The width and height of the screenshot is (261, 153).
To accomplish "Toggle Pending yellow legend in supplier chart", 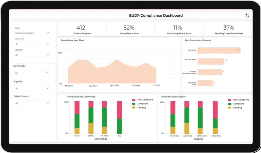I will tap(229, 108).
